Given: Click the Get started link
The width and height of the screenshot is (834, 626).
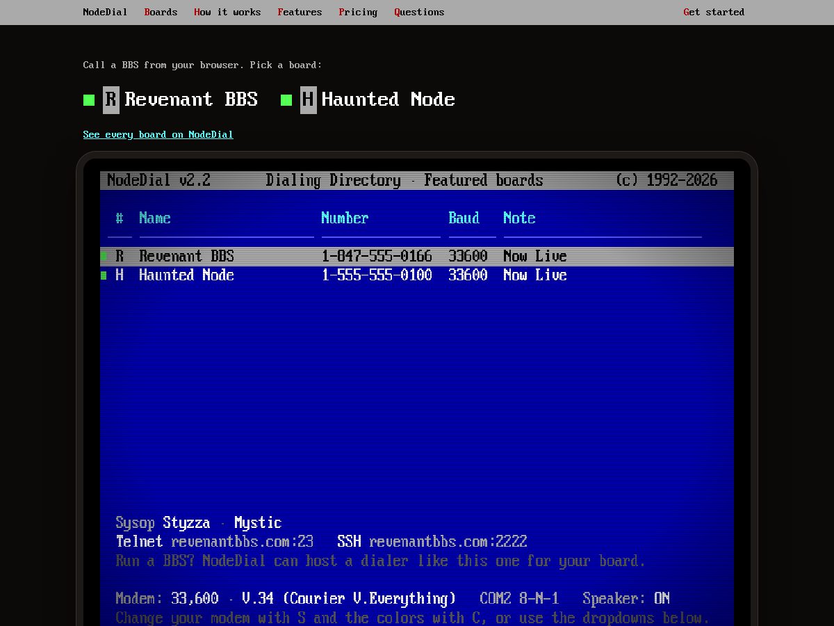Looking at the screenshot, I should [x=714, y=12].
